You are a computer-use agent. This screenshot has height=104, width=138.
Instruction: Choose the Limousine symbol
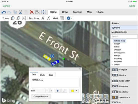click(x=124, y=86)
